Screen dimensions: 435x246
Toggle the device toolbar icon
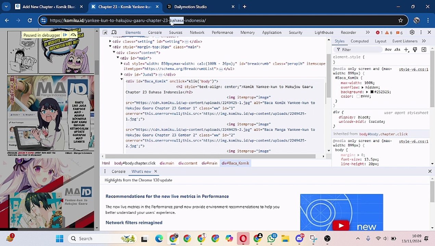[114, 32]
